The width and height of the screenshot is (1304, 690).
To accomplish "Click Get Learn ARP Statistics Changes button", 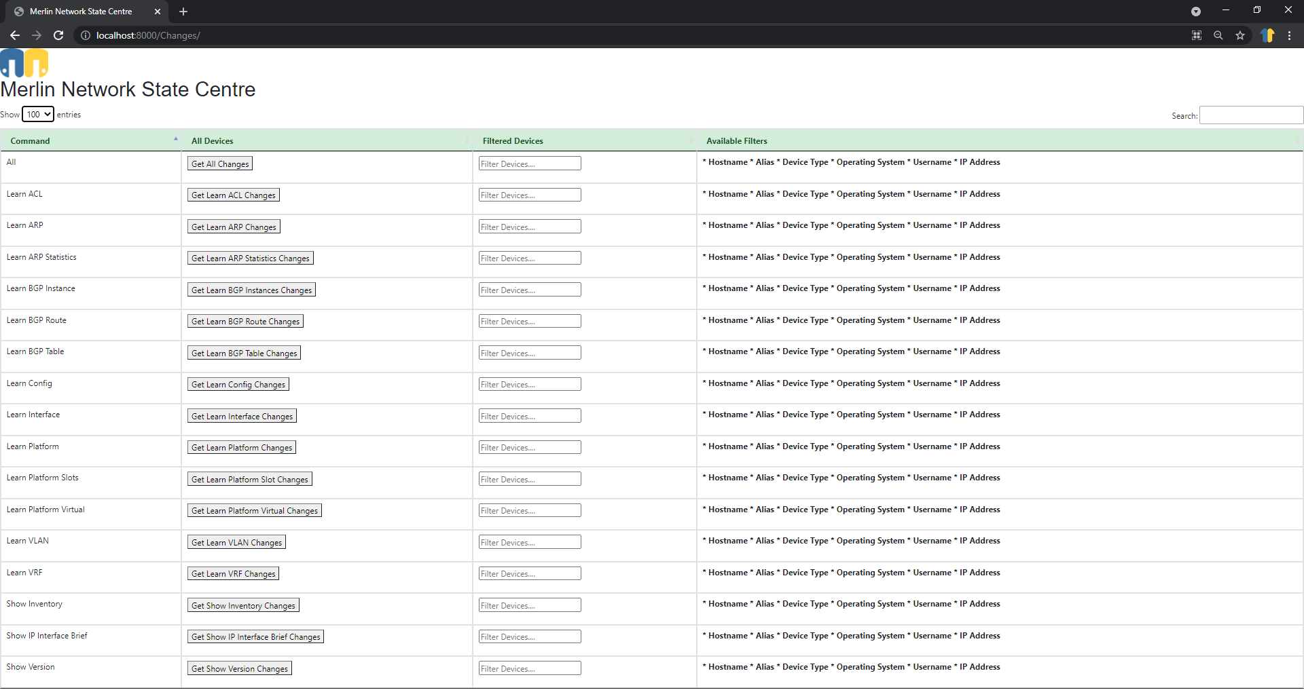I will pos(251,258).
